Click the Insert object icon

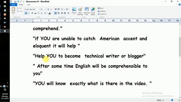pos(93,9)
